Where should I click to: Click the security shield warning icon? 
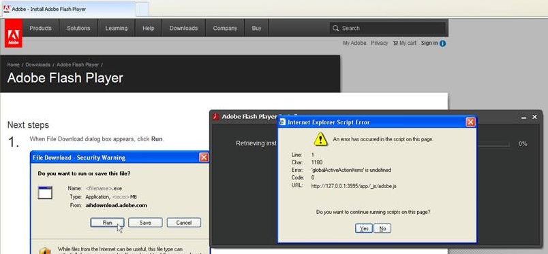click(45, 251)
